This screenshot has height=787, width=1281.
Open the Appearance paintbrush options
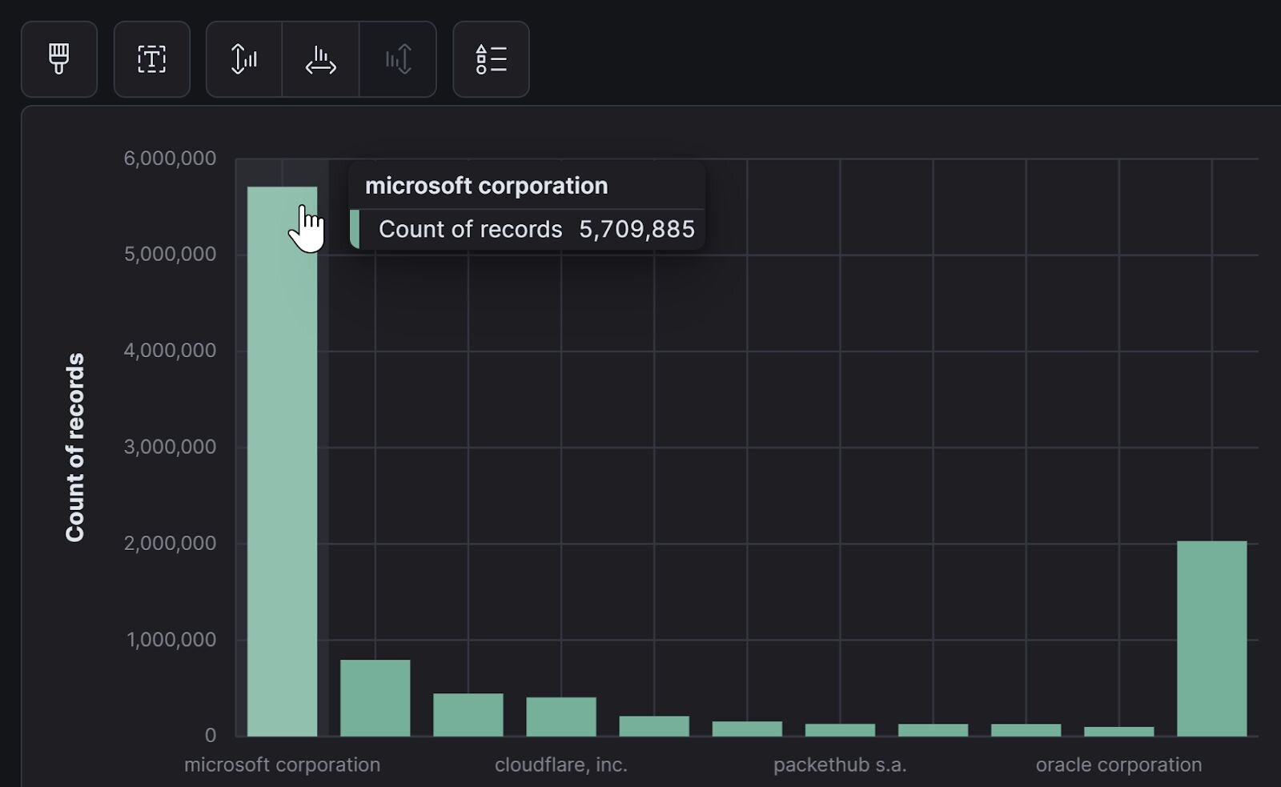pyautogui.click(x=59, y=59)
